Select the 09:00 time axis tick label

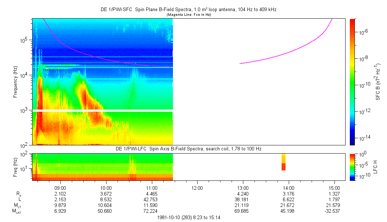[60, 188]
